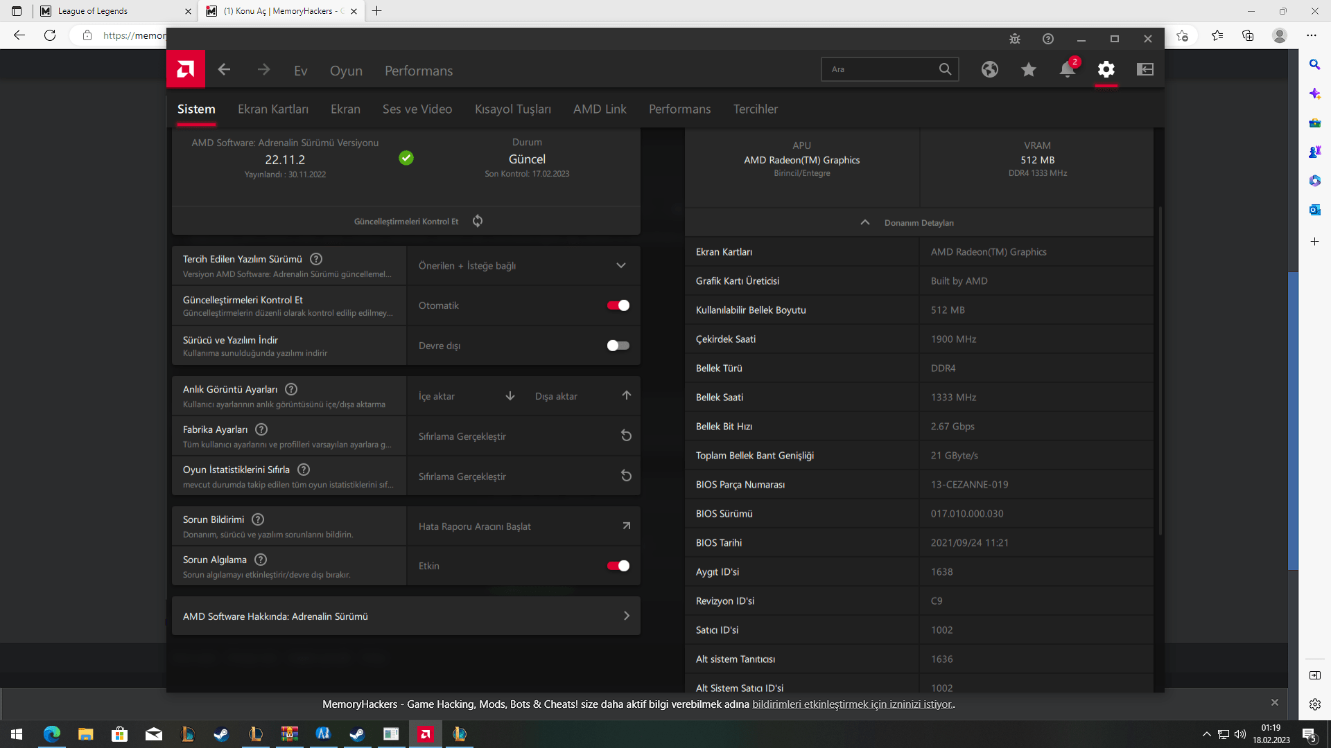
Task: Show hidden system tray icons
Action: point(1206,734)
